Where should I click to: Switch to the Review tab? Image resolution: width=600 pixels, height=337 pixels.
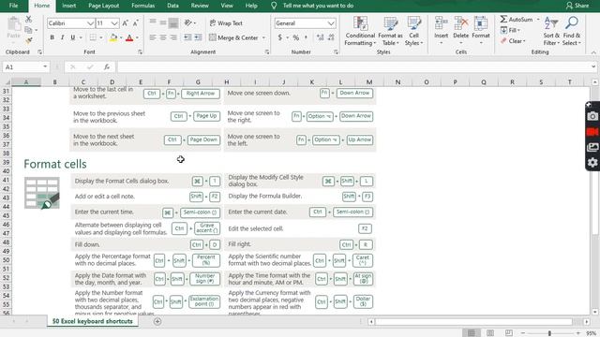(200, 6)
